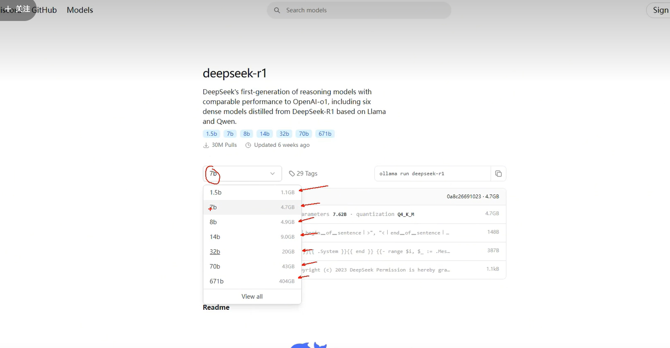
Task: Pick the 8b 4.9GB model
Action: click(252, 222)
